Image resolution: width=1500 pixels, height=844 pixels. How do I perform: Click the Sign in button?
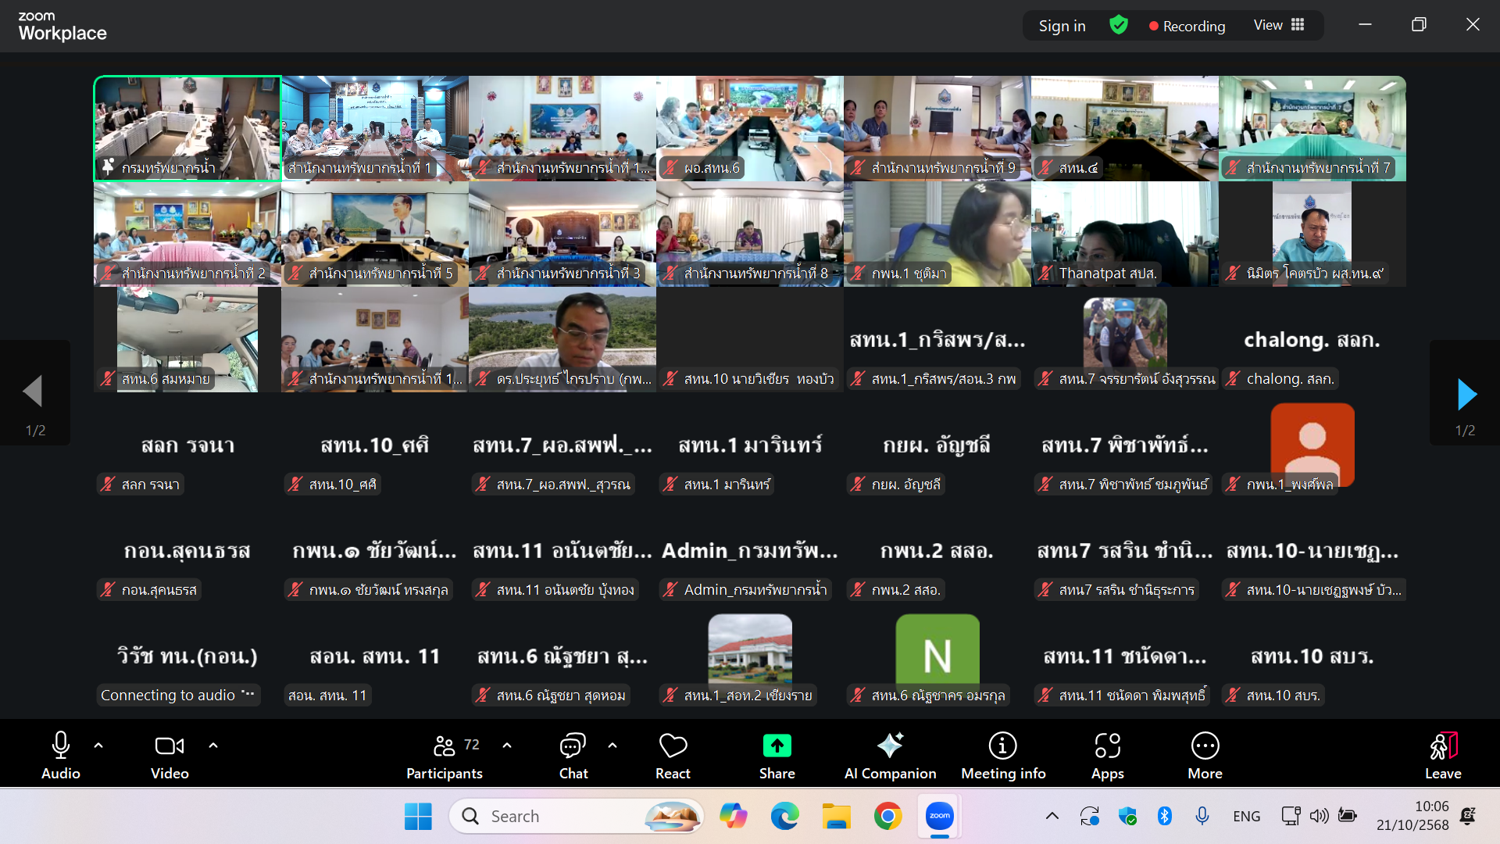pos(1062,26)
